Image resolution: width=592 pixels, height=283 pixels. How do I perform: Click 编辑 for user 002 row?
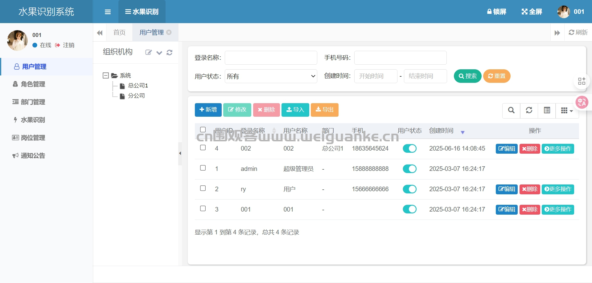point(507,149)
